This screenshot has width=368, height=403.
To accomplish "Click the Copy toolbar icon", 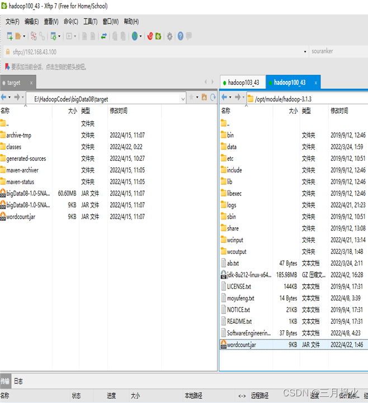I will [115, 36].
